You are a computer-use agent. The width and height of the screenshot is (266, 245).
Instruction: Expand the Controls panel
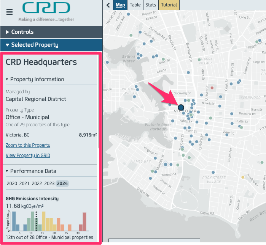pyautogui.click(x=51, y=32)
